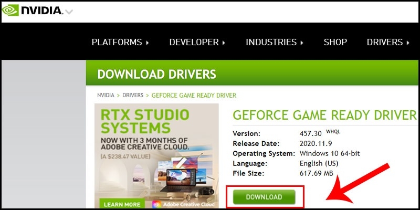This screenshot has height=210, width=420.
Task: Select DRIVERS in the breadcrumb trail
Action: [x=133, y=95]
